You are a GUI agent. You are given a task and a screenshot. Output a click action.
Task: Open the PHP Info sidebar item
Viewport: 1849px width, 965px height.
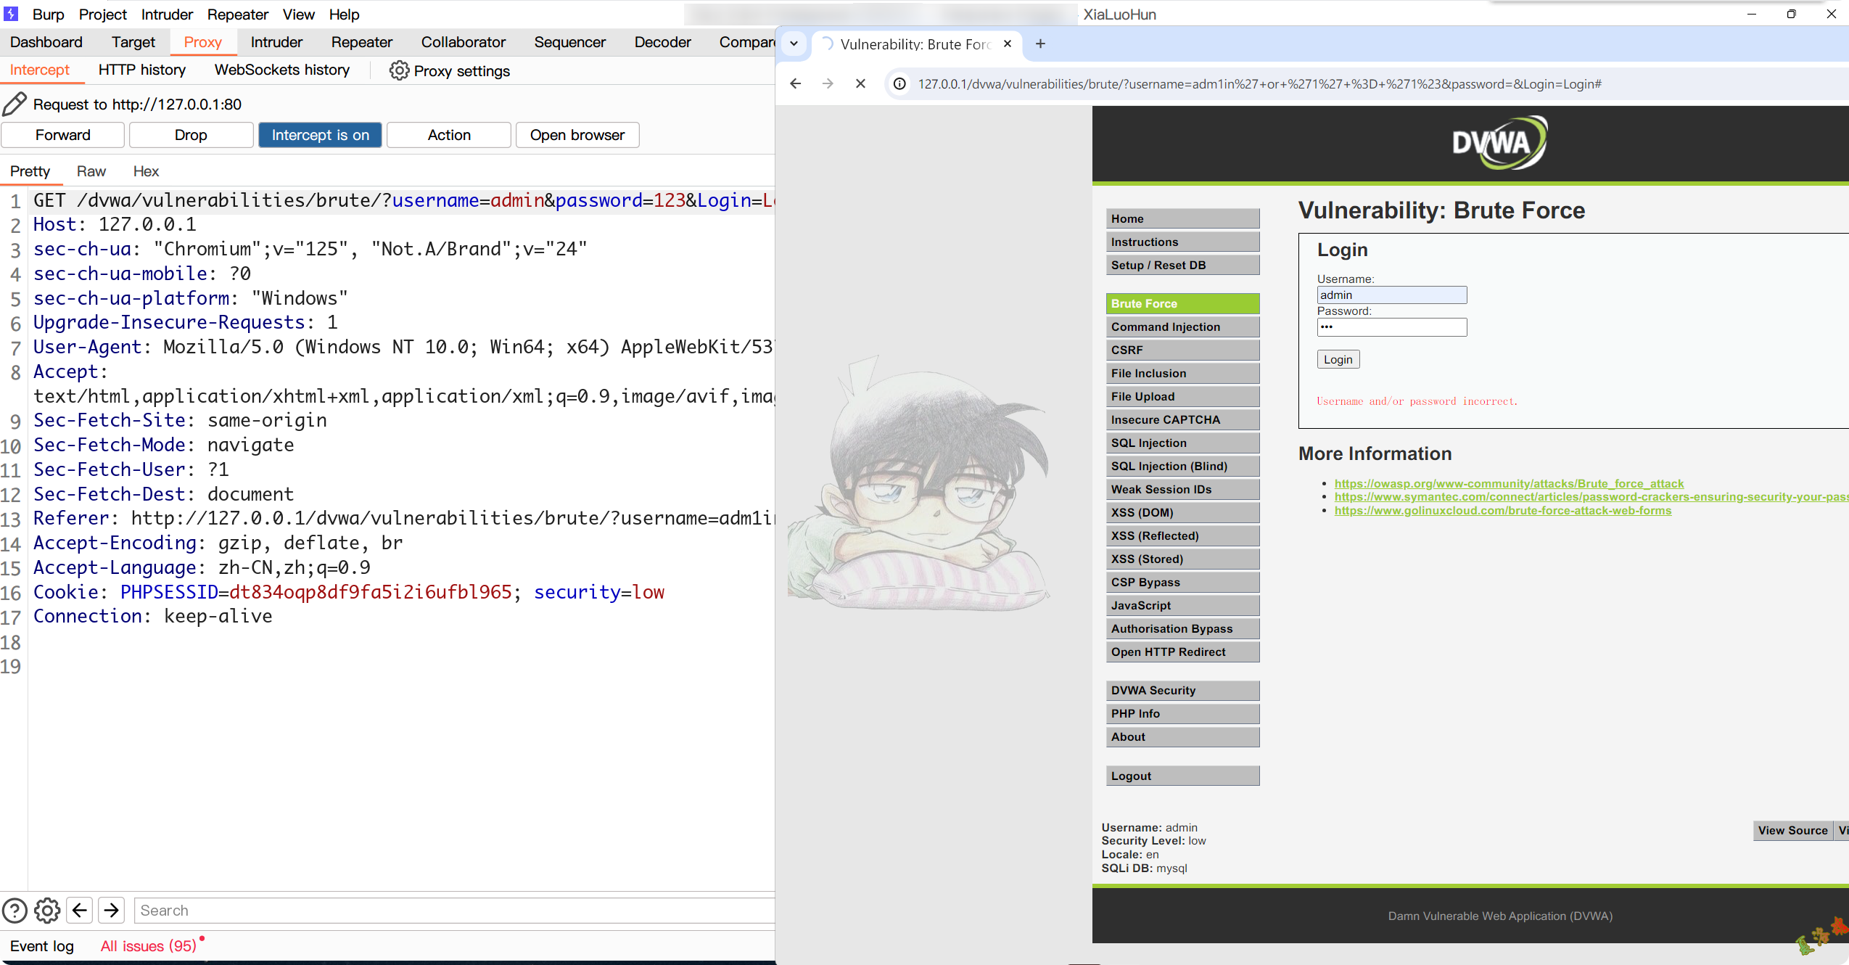click(1182, 713)
